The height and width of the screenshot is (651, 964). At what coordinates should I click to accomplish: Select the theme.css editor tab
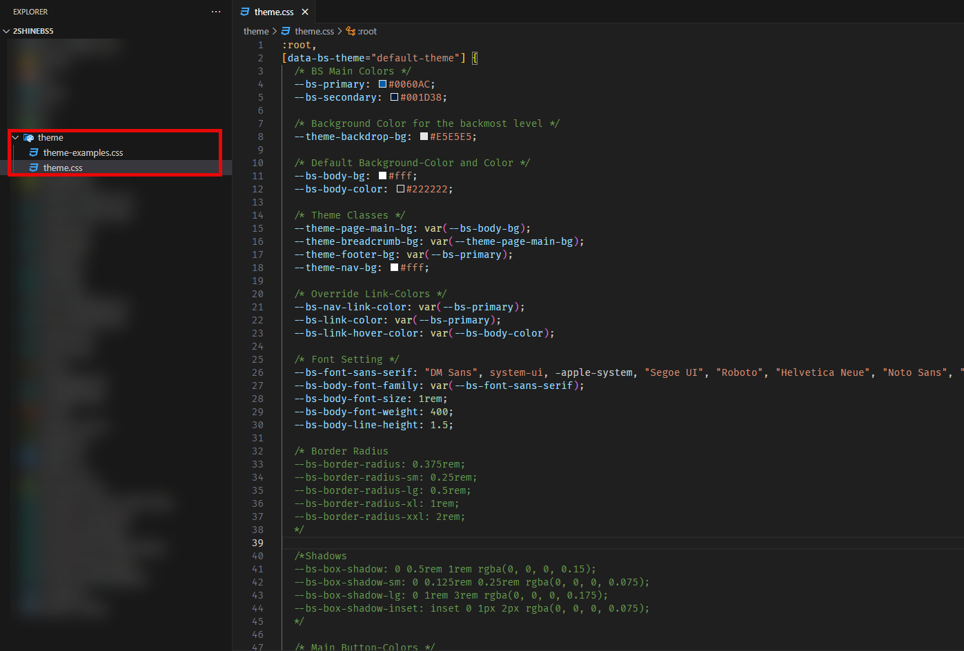coord(273,12)
